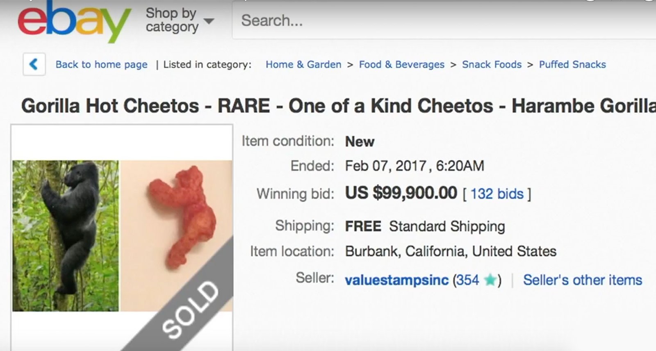View the 132 bids history
The height and width of the screenshot is (351, 656).
click(x=497, y=194)
